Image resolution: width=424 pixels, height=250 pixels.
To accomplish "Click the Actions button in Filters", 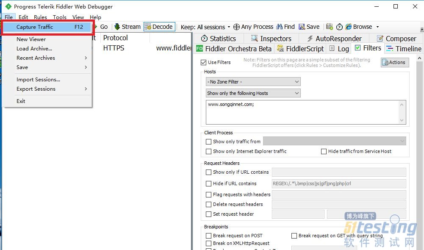I will [x=395, y=62].
